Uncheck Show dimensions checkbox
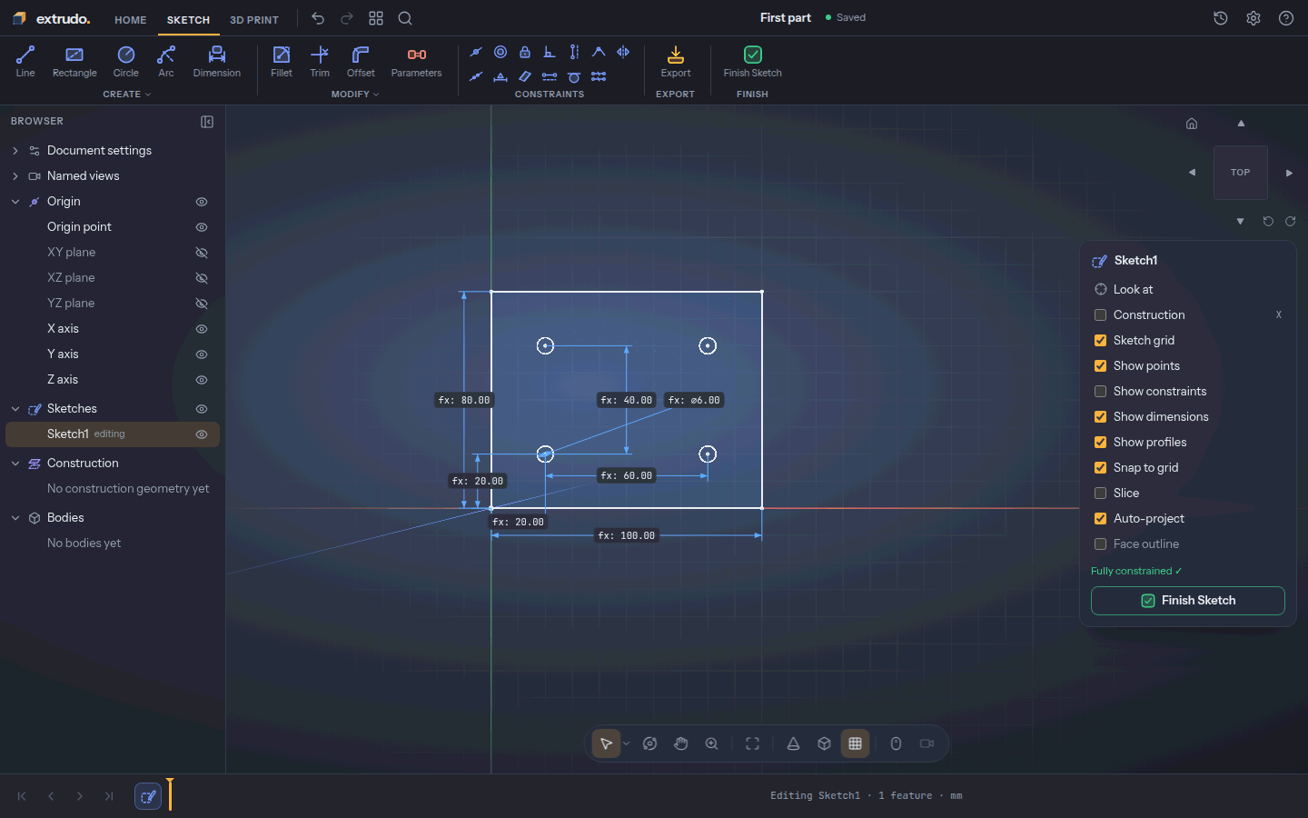 click(1100, 417)
